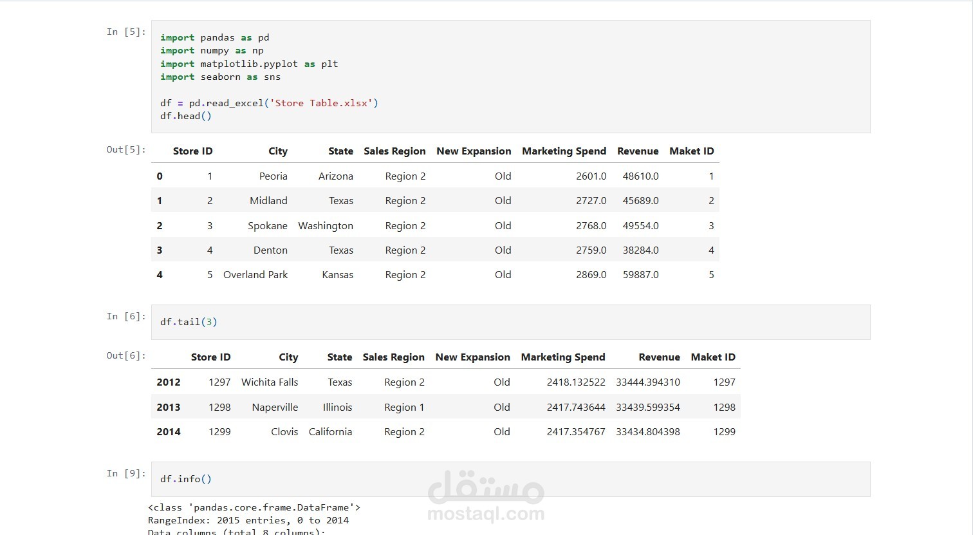Click the Overland Park row in head output
973x535 pixels.
point(255,274)
